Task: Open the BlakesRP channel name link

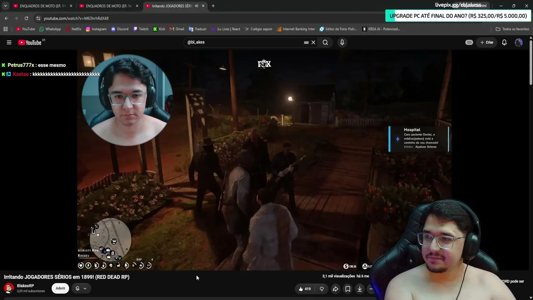Action: [x=25, y=286]
